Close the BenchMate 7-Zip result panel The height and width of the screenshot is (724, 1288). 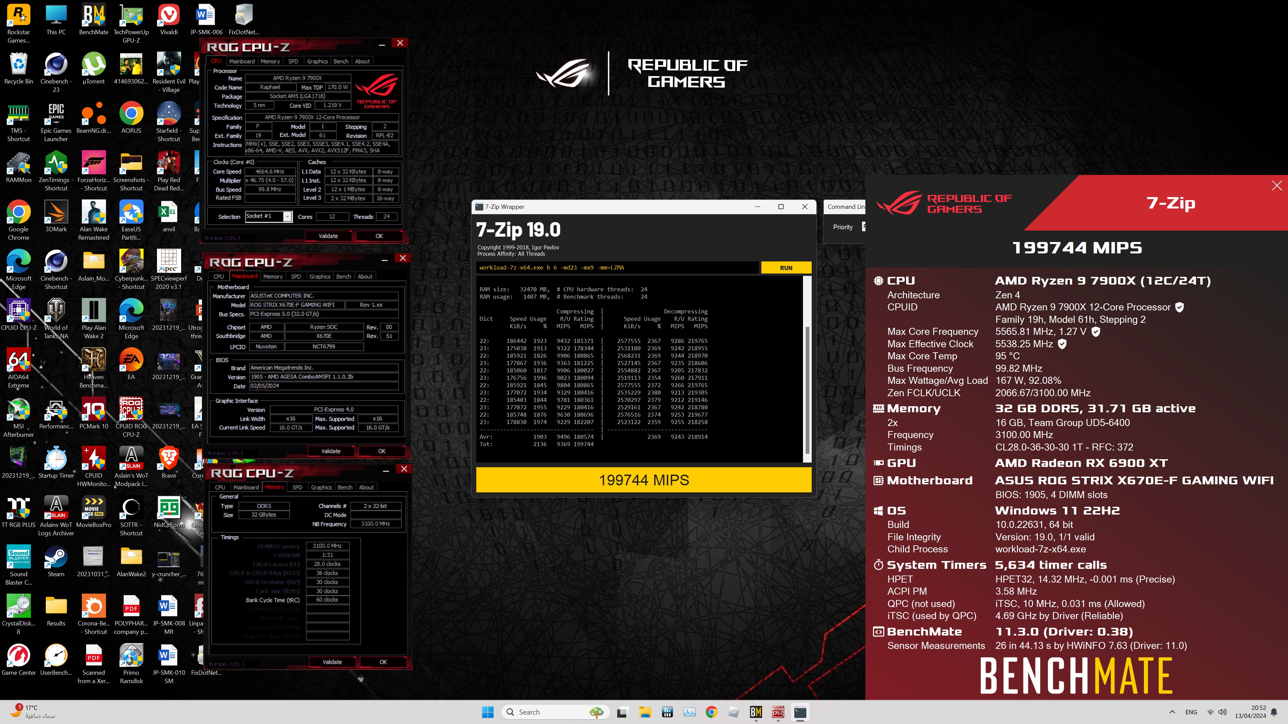[x=1277, y=186]
